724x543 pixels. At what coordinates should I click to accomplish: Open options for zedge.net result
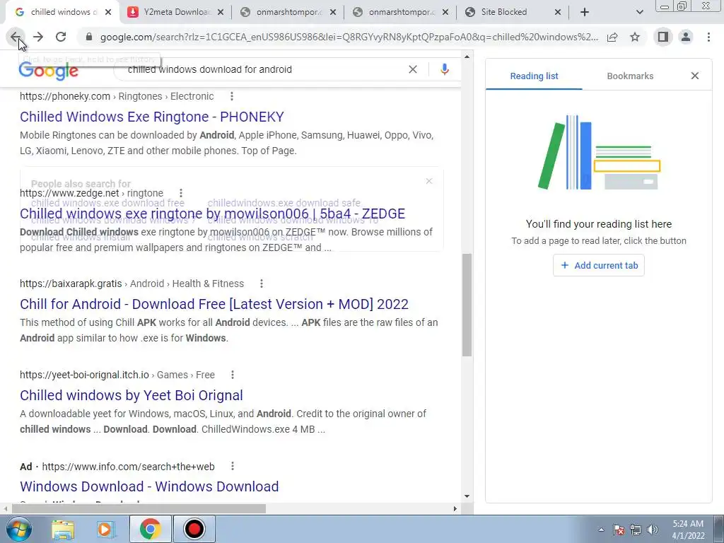(181, 193)
